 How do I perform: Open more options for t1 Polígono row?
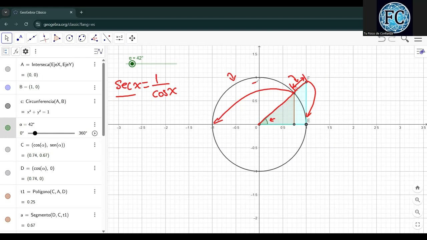[x=95, y=191]
